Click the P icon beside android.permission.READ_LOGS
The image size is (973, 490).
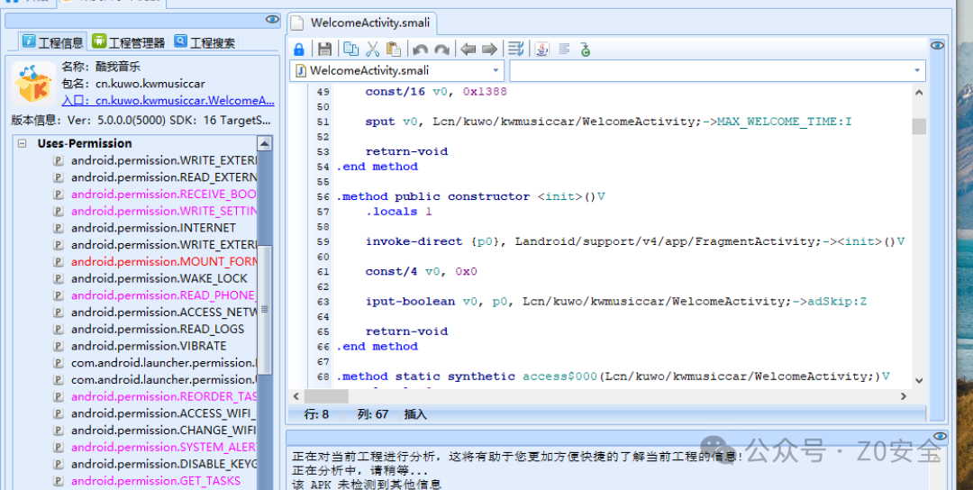tap(59, 330)
